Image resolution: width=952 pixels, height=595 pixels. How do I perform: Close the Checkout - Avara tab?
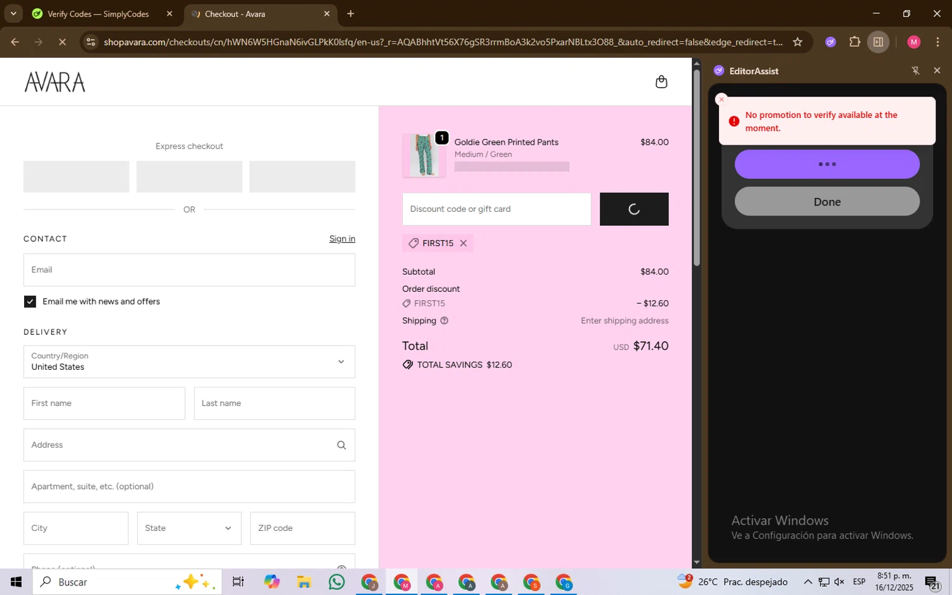tap(327, 13)
